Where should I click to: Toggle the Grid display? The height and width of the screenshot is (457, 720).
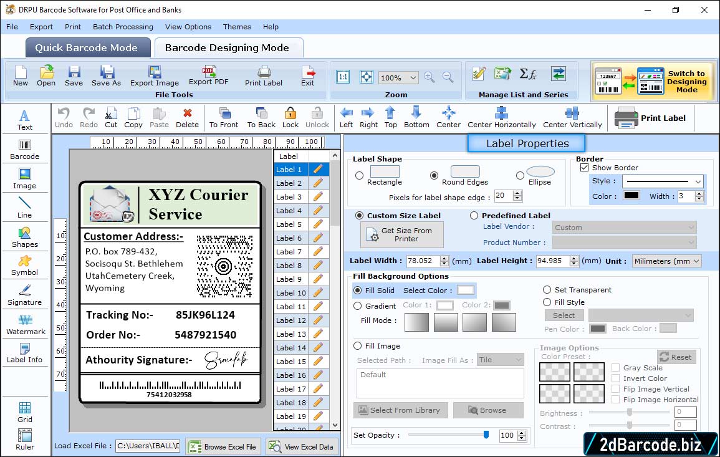coord(25,413)
